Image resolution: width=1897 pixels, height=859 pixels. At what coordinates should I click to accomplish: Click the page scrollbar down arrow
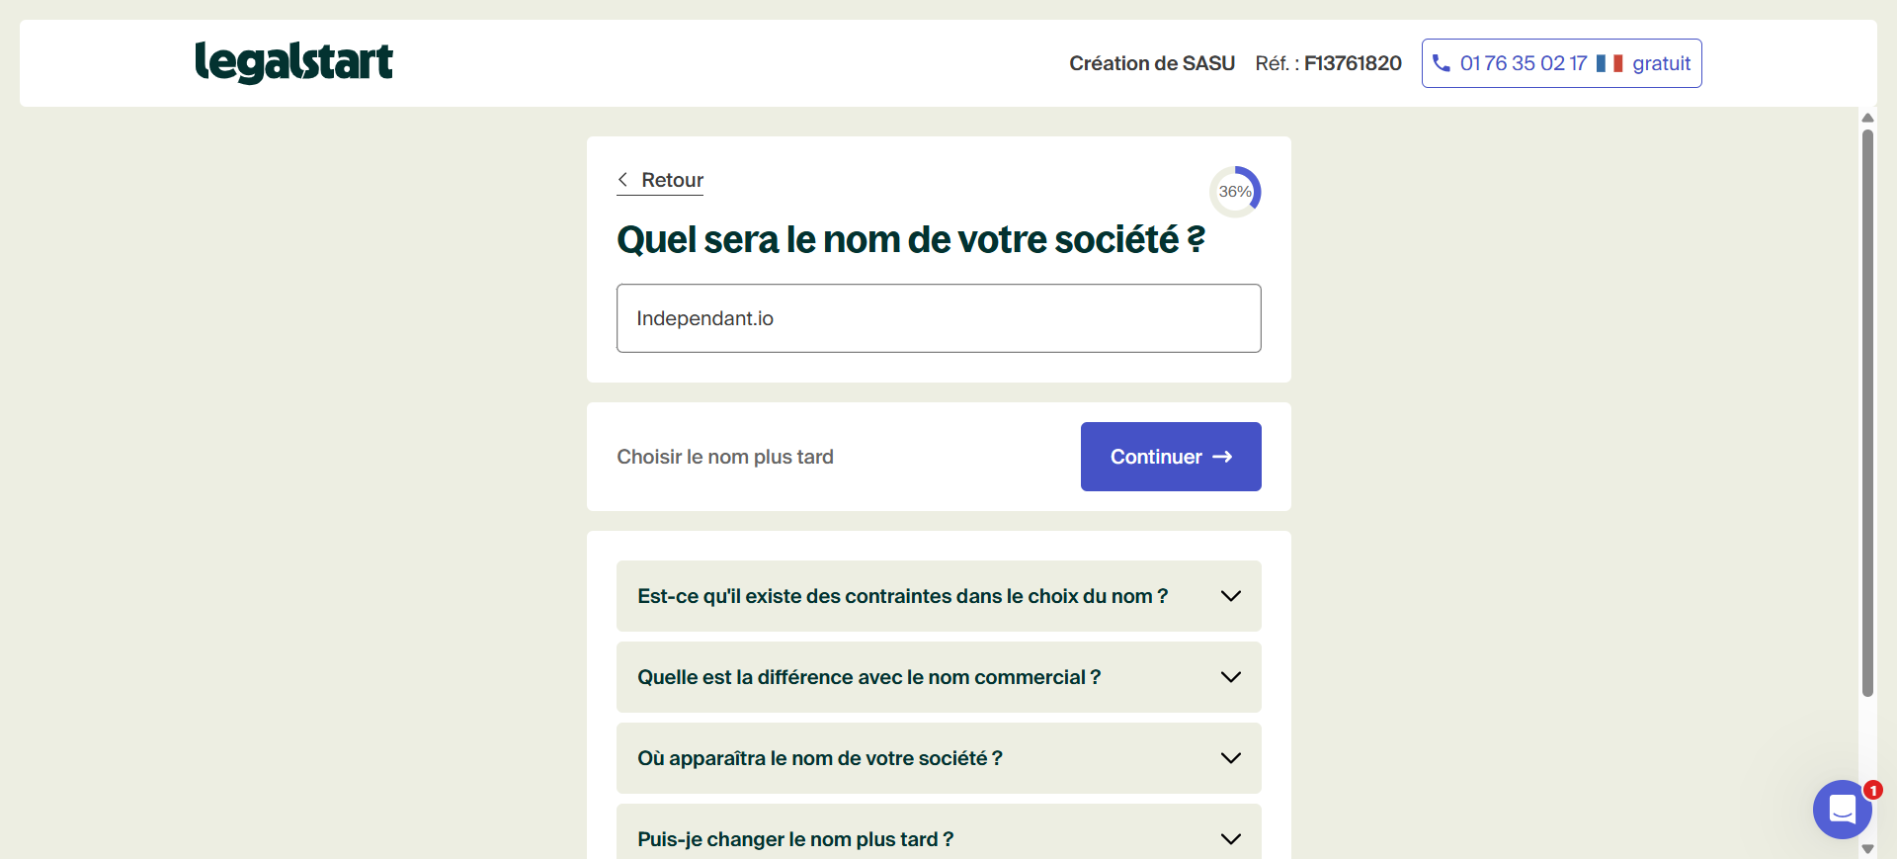[1867, 849]
